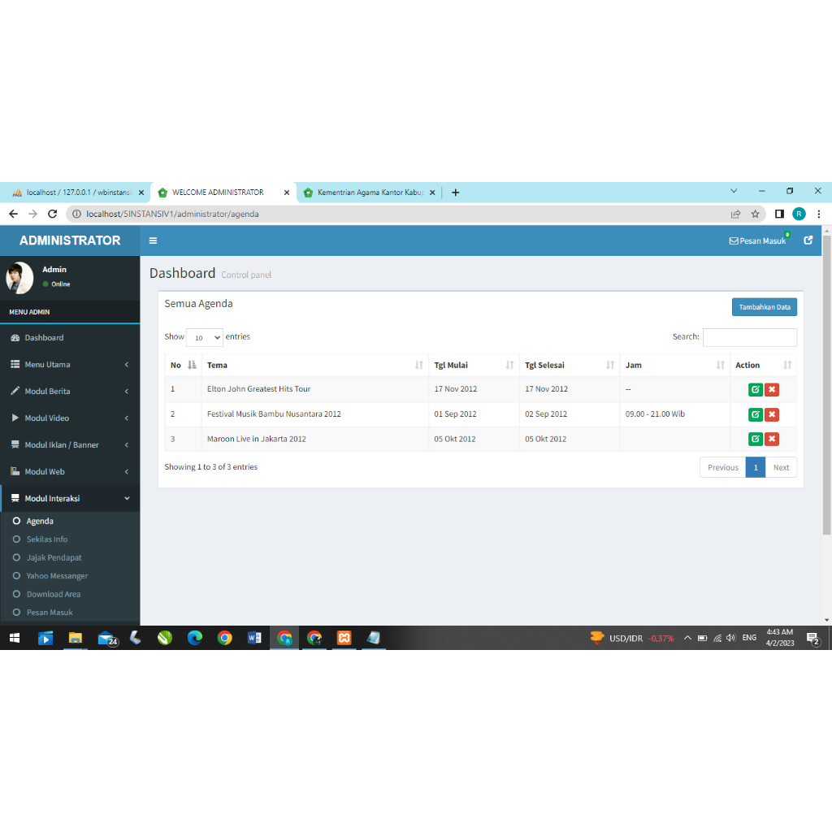Go to the Next pagination page
Screen dimensions: 832x832
point(781,467)
